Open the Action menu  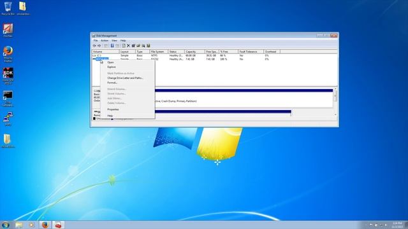[x=105, y=41]
